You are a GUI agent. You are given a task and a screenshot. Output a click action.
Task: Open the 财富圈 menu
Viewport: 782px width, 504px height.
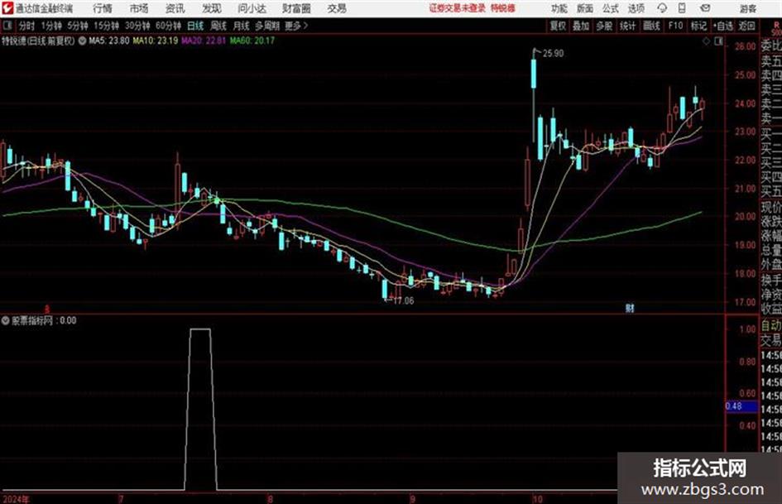296,8
